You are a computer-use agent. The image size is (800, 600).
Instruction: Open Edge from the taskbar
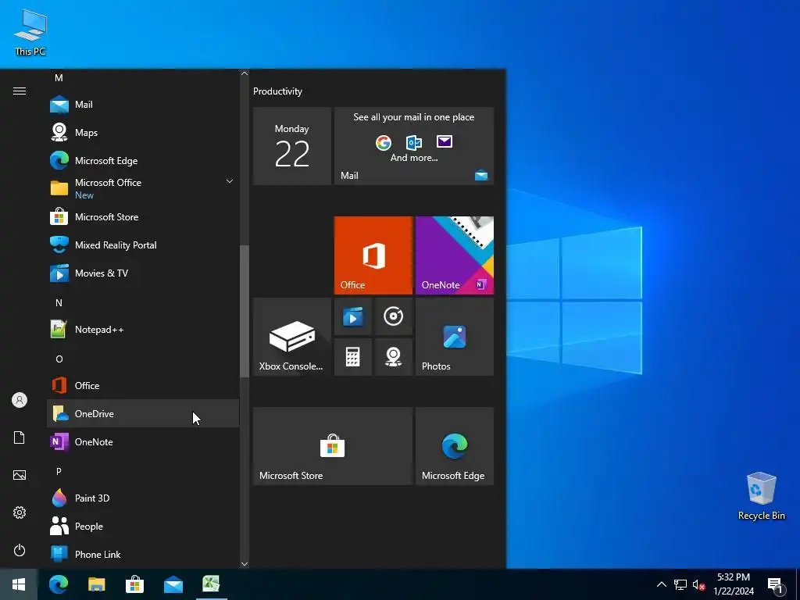pyautogui.click(x=59, y=584)
